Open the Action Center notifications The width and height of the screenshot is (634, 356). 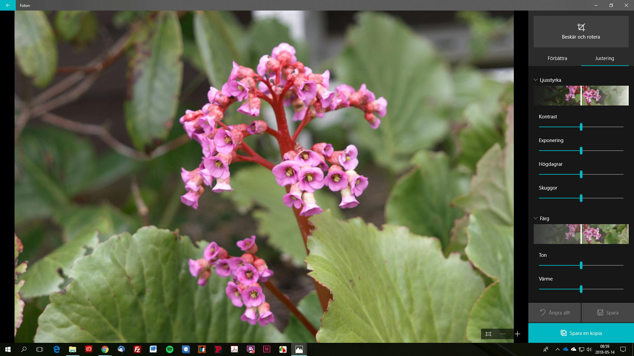point(623,349)
